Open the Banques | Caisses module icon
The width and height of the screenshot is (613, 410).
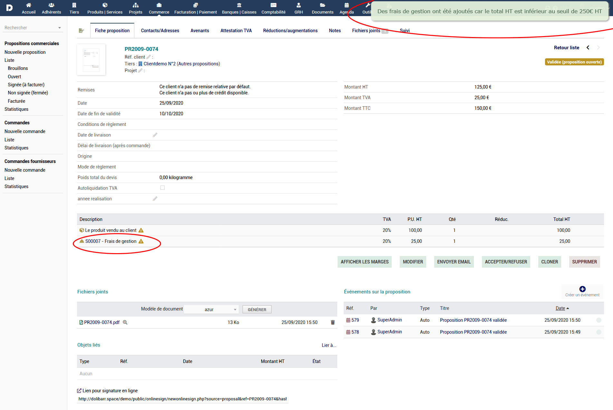tap(239, 5)
